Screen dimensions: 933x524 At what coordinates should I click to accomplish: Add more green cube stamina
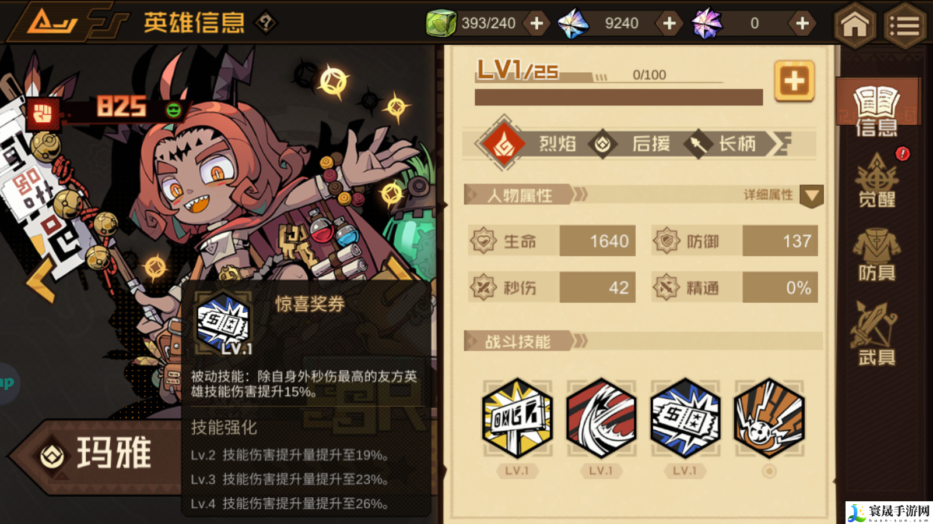tap(536, 23)
